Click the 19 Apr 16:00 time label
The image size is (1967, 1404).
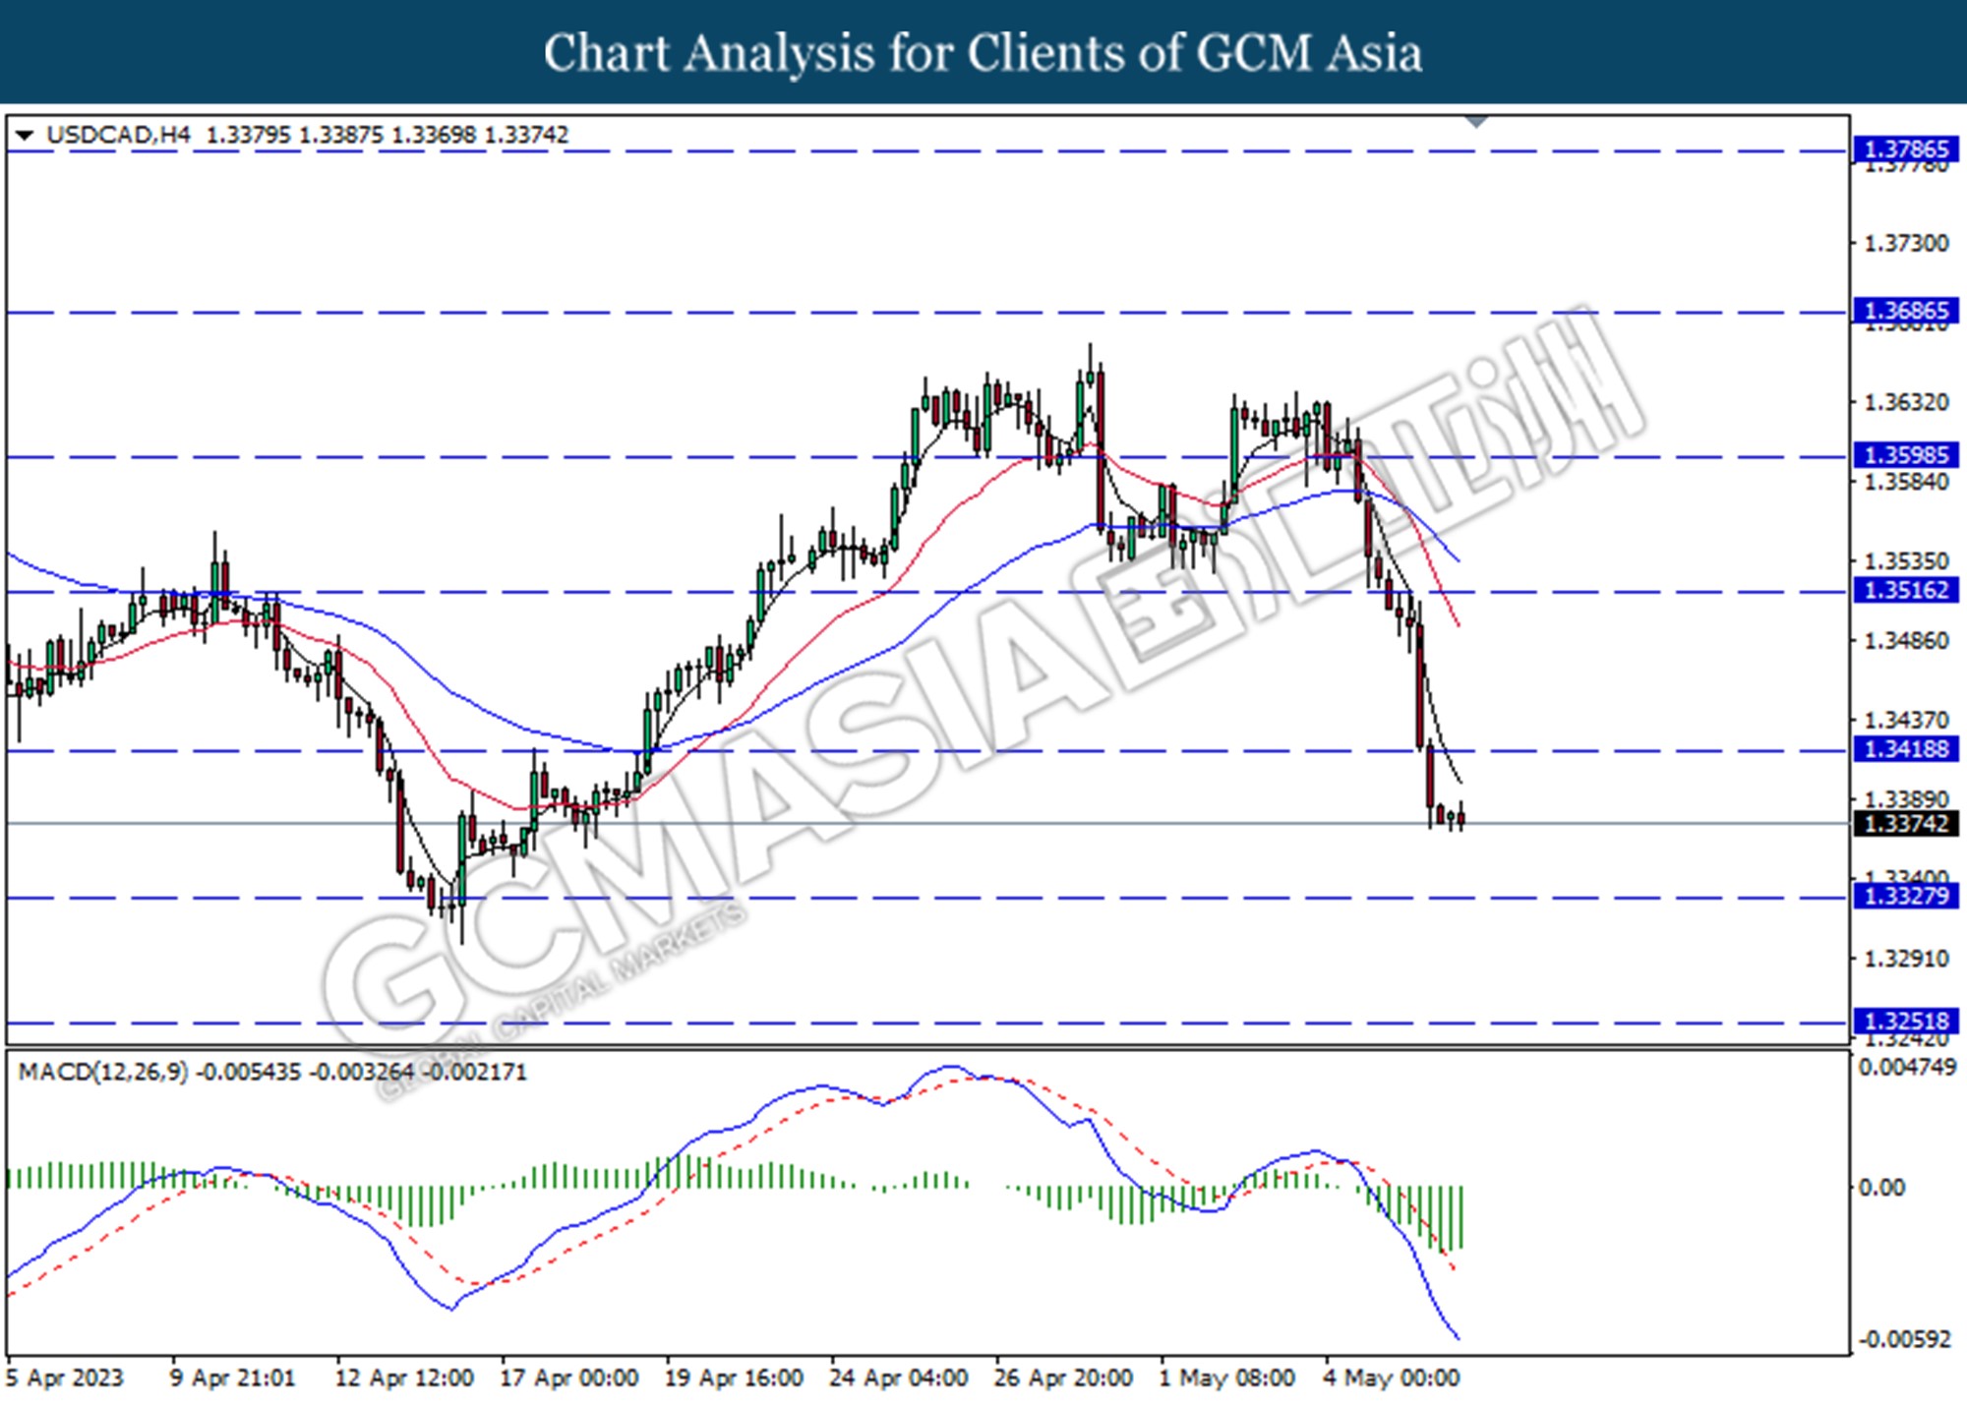pos(734,1378)
